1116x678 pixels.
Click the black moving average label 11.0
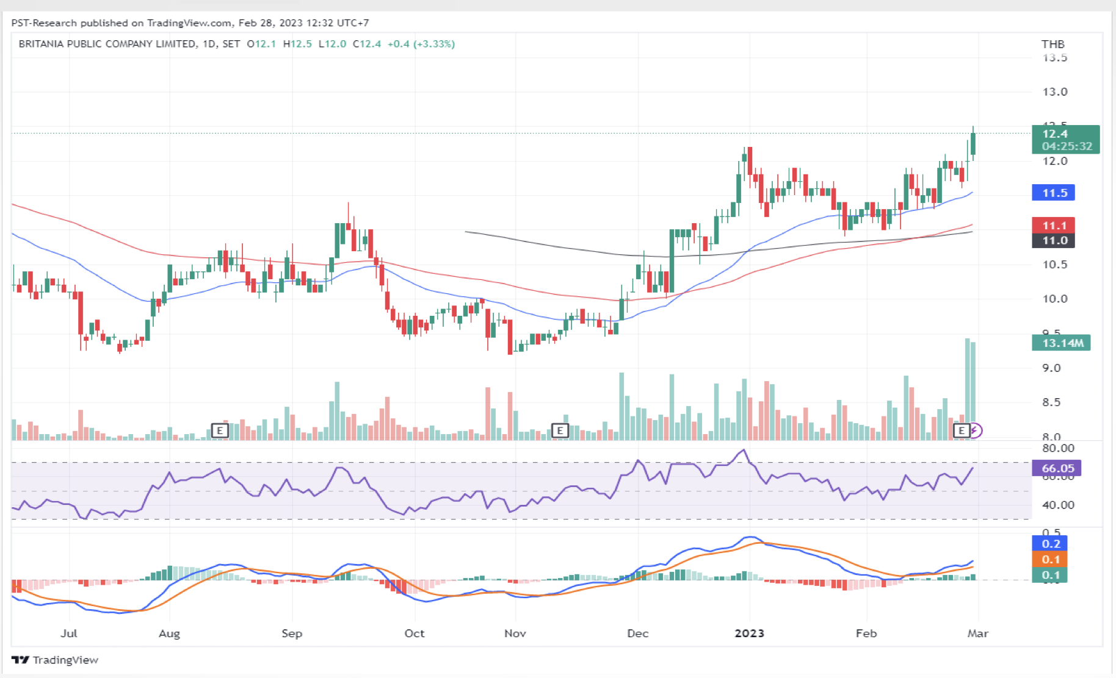(x=1053, y=240)
